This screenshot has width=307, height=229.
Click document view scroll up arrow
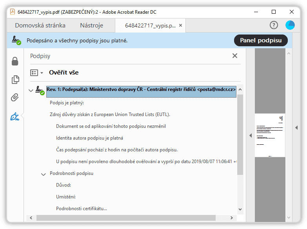pos(289,53)
